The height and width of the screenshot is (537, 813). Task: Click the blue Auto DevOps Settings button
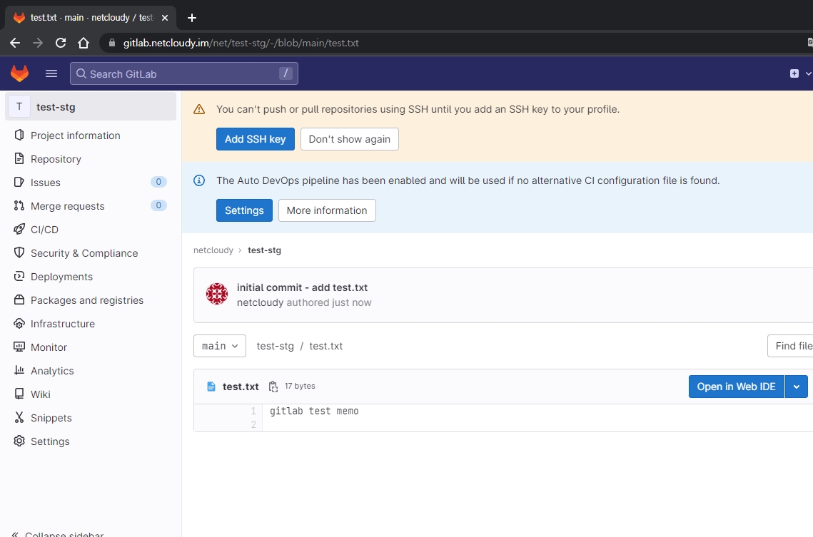244,210
